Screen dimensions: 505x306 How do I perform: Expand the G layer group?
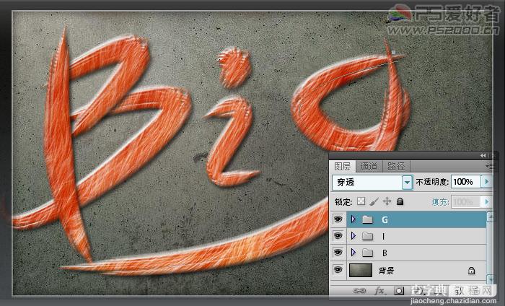click(x=353, y=219)
